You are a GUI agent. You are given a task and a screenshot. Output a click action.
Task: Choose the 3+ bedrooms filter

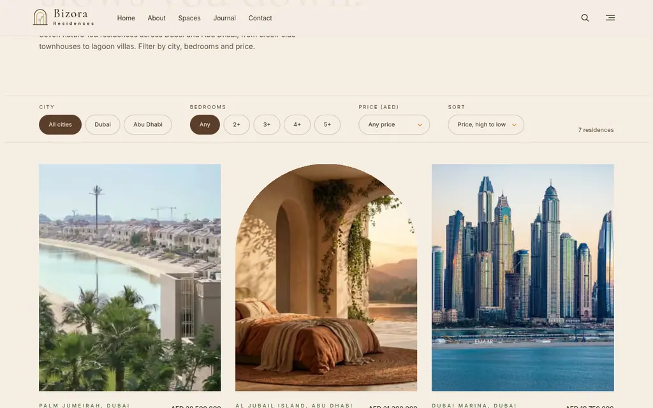coord(267,124)
